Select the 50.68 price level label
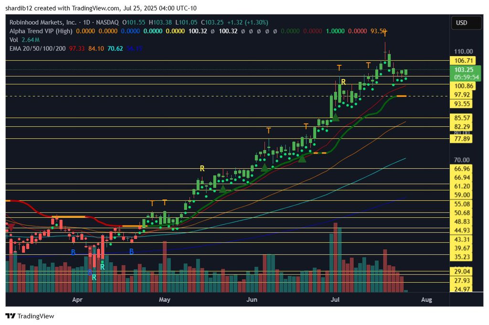The image size is (489, 325). (462, 213)
